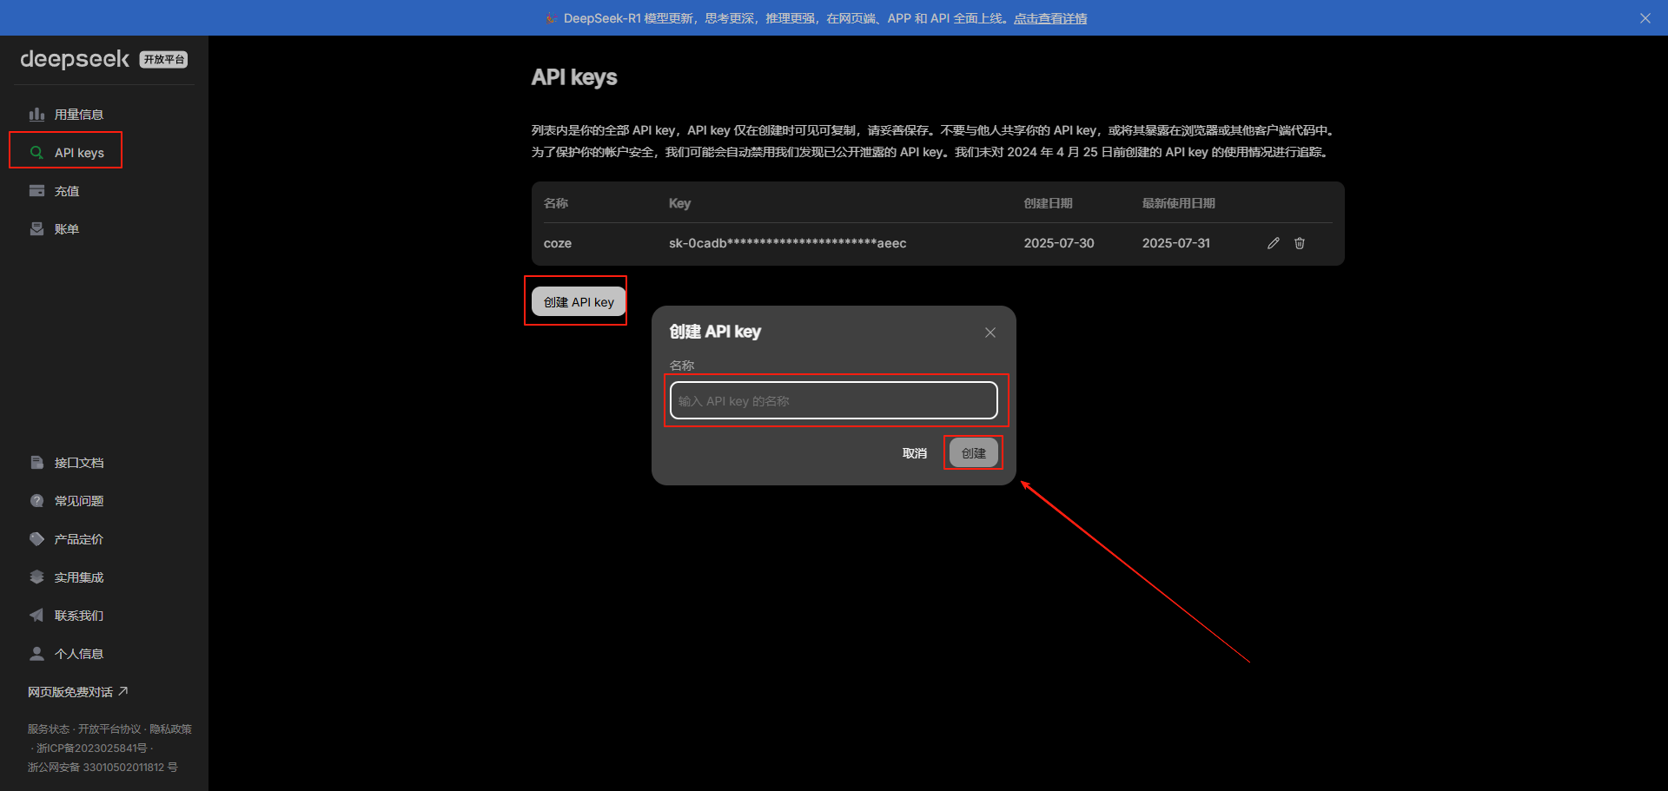Click the 创建日期 column header

(x=1049, y=203)
